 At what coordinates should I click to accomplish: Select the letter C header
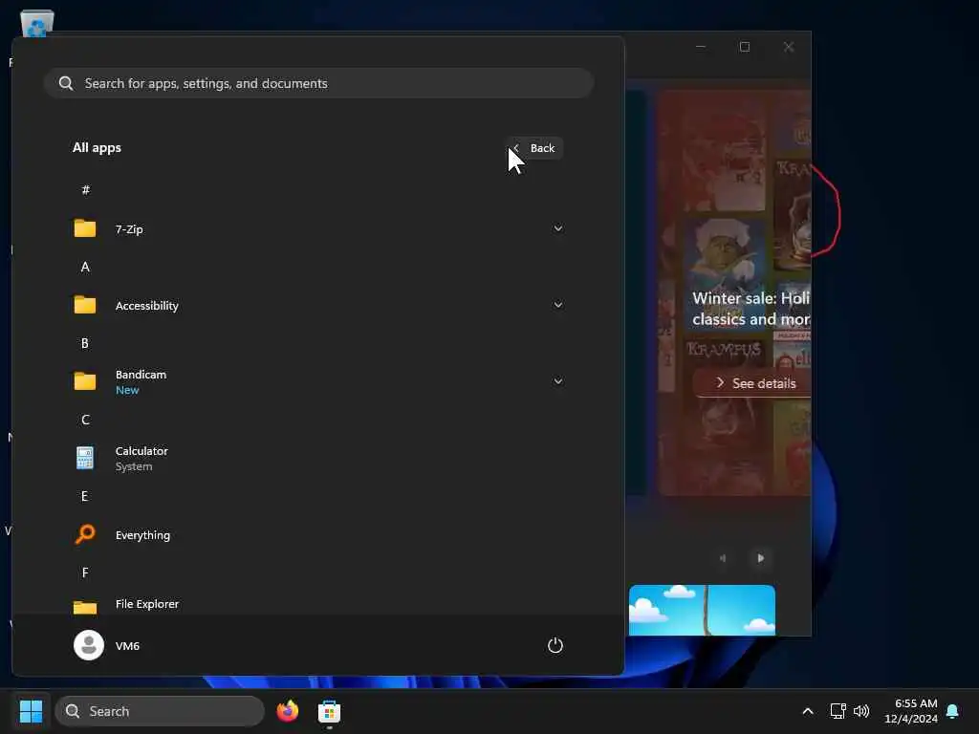click(x=85, y=421)
